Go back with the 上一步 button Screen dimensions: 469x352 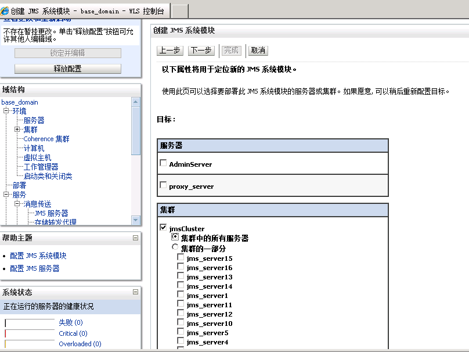pos(169,51)
